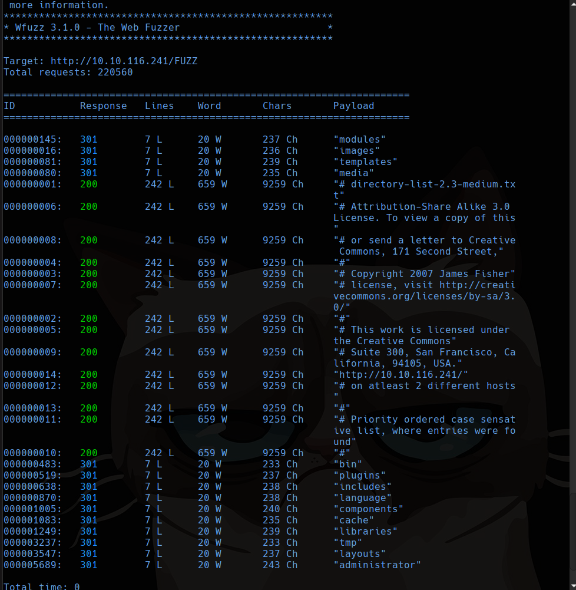The width and height of the screenshot is (576, 590).
Task: Click request ID 000005689
Action: coord(33,565)
